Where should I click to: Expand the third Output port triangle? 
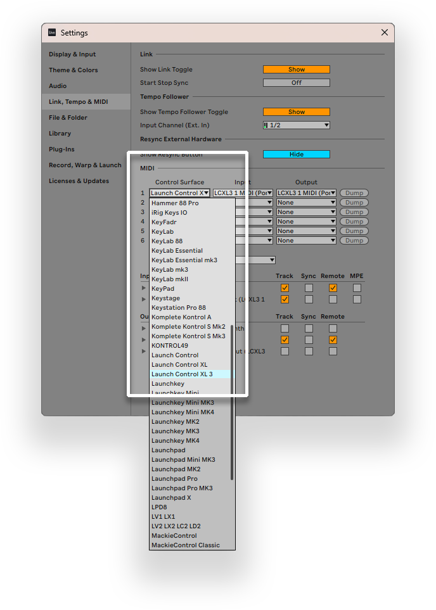[144, 352]
